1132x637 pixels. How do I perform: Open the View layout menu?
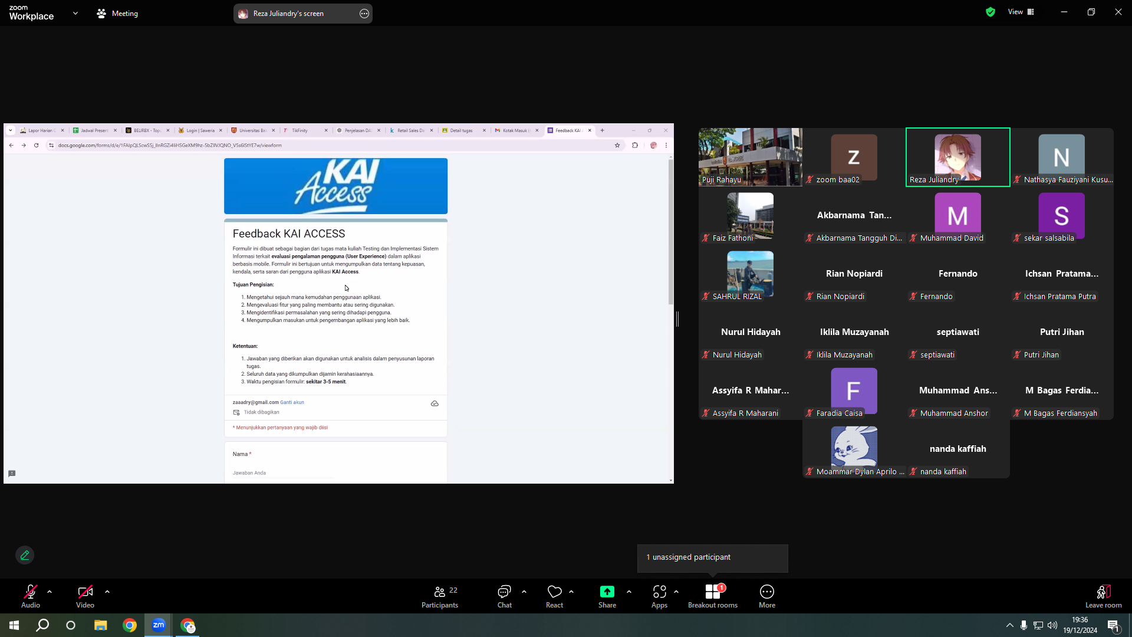coord(1021,12)
